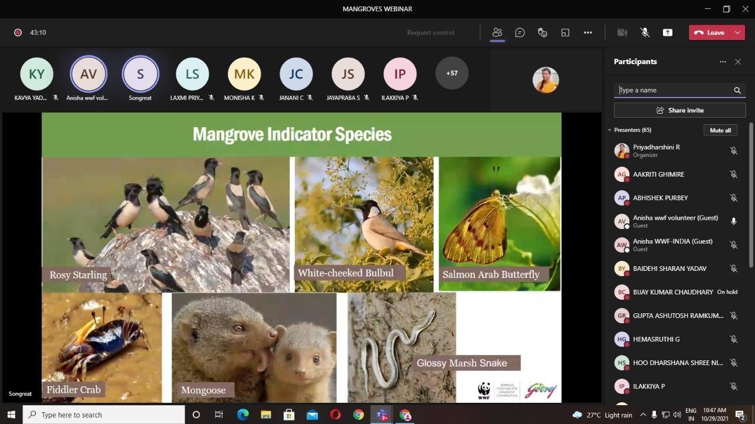Select HEMASRUTHI G in participants list
755x424 pixels.
[x=656, y=339]
